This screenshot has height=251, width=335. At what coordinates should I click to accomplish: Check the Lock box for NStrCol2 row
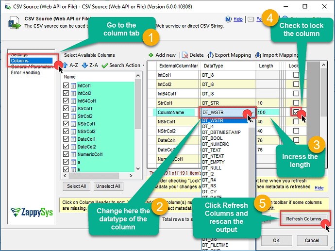click(296, 131)
